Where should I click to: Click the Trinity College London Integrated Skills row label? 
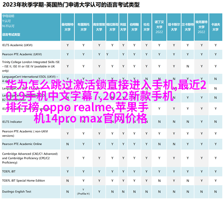tap(31, 66)
